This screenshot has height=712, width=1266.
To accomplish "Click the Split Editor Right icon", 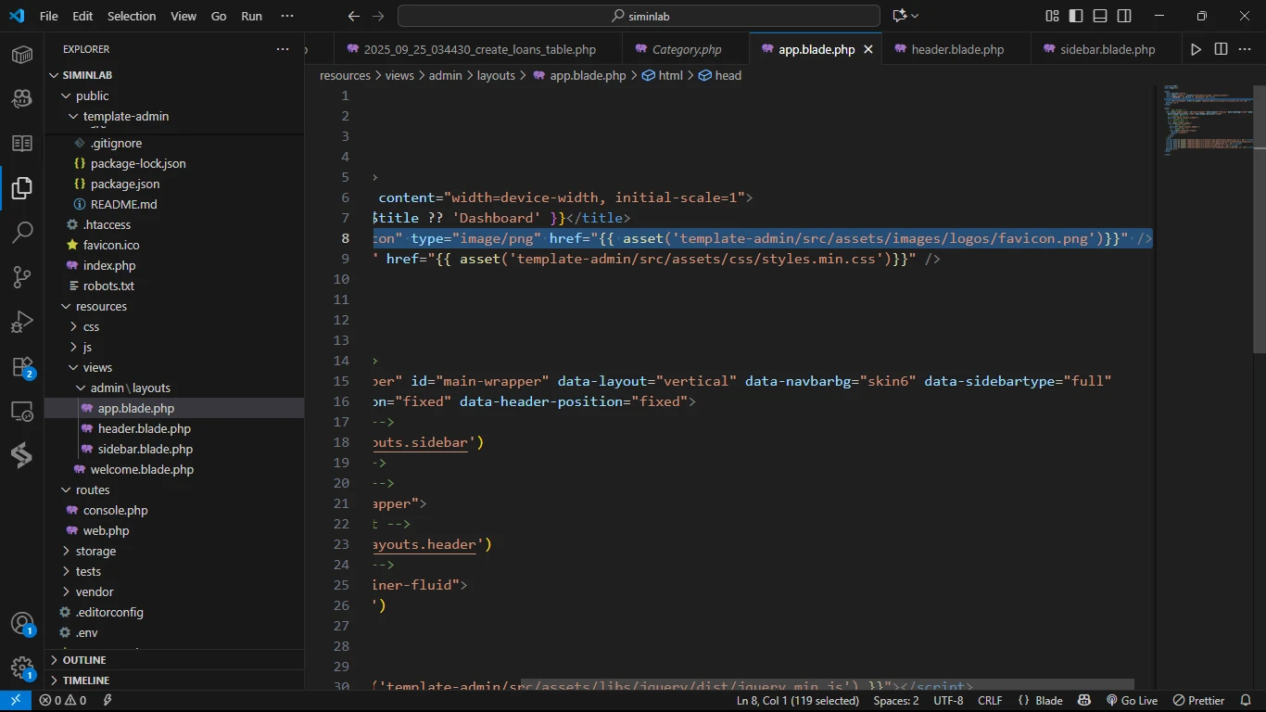I will coord(1221,49).
